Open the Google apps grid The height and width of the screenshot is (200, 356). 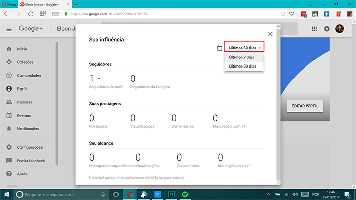pos(314,29)
